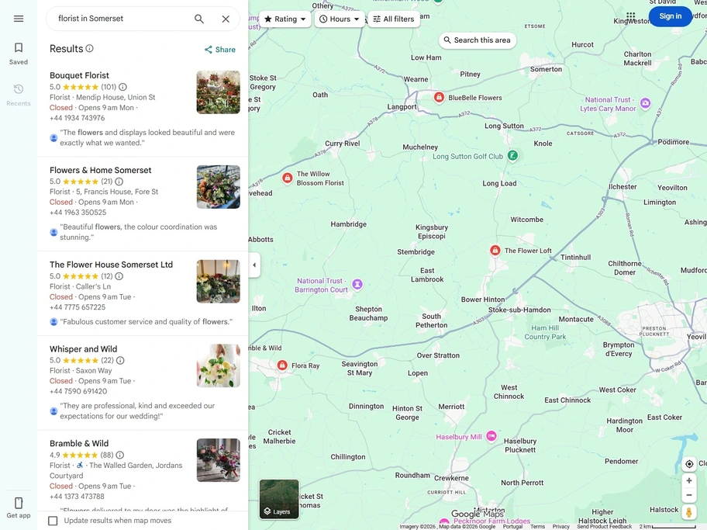This screenshot has height=530, width=707.
Task: Click Portugal region link in footer
Action: tap(512, 526)
